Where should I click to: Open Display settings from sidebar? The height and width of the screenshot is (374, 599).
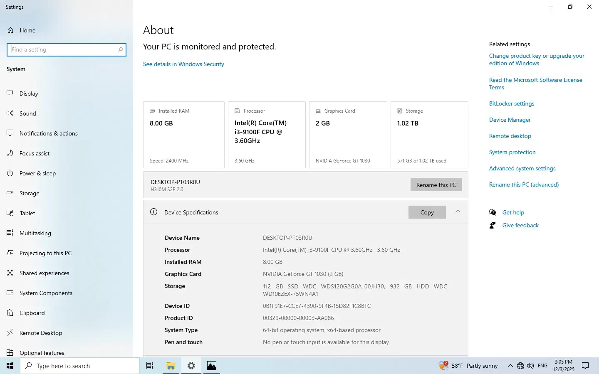pos(28,93)
